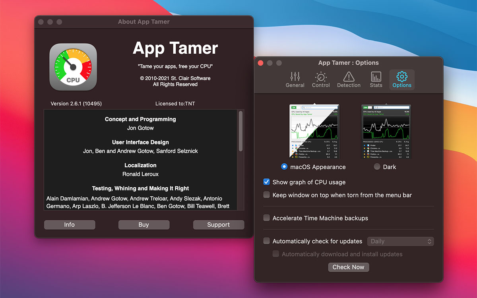The image size is (477, 298).
Task: Select the Options tab
Action: [x=402, y=79]
